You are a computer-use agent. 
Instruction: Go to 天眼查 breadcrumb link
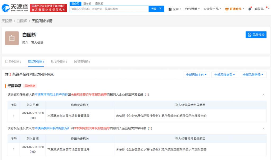(7, 21)
